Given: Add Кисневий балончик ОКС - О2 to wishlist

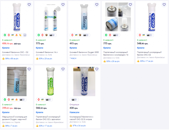Looking at the screenshot, I should pyautogui.click(x=29, y=5).
